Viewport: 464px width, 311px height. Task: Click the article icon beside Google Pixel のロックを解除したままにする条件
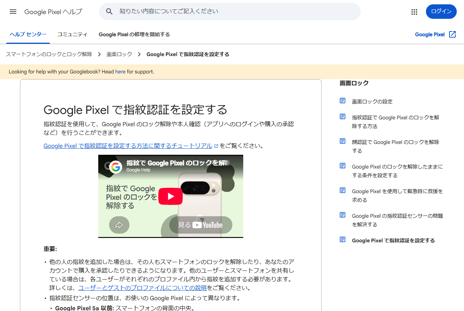pyautogui.click(x=343, y=166)
